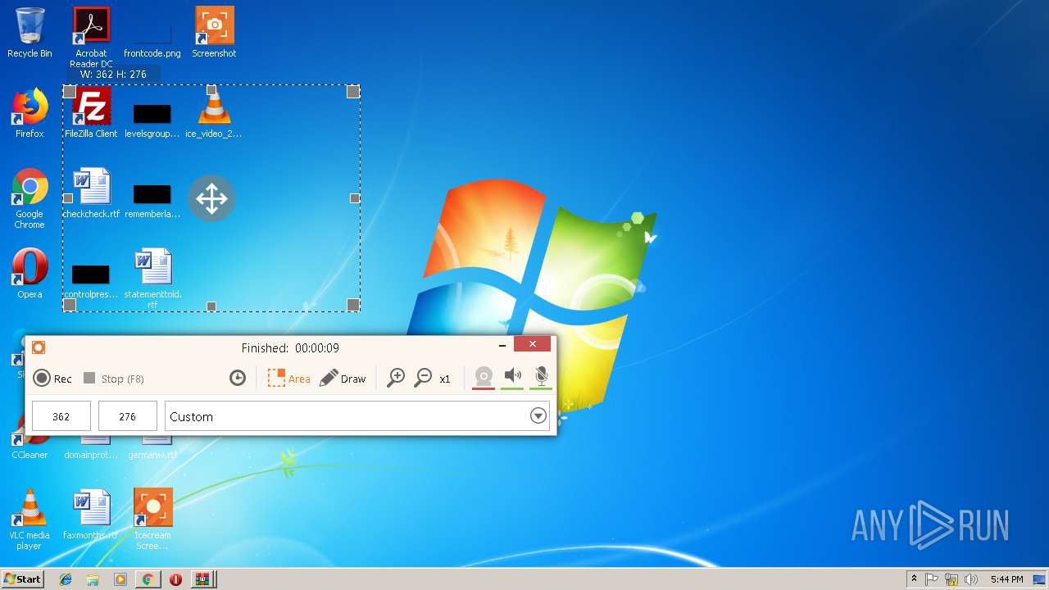Select the ice_video VLC file
The height and width of the screenshot is (590, 1049).
(x=214, y=113)
